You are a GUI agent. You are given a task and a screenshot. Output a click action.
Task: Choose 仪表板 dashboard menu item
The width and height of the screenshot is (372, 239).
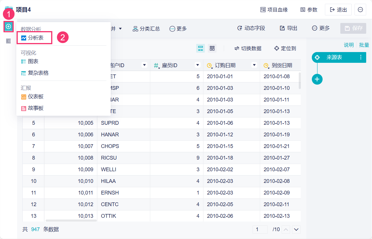coord(35,97)
